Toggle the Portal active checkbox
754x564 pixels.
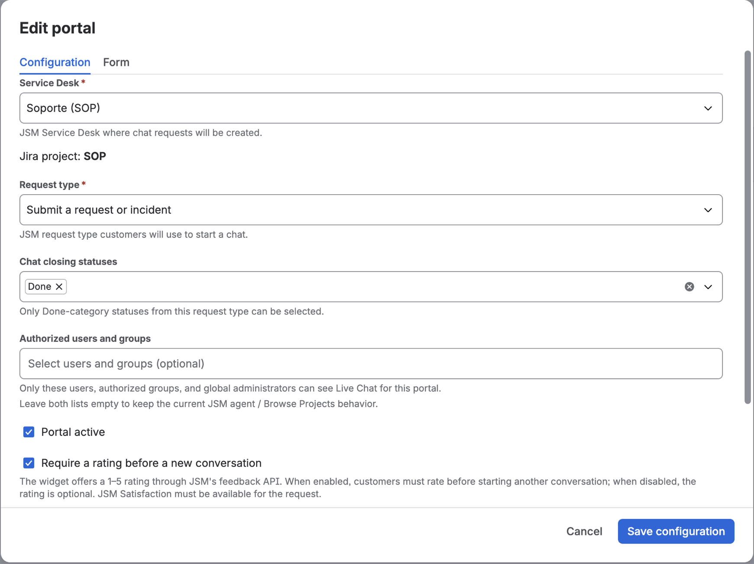(x=29, y=432)
